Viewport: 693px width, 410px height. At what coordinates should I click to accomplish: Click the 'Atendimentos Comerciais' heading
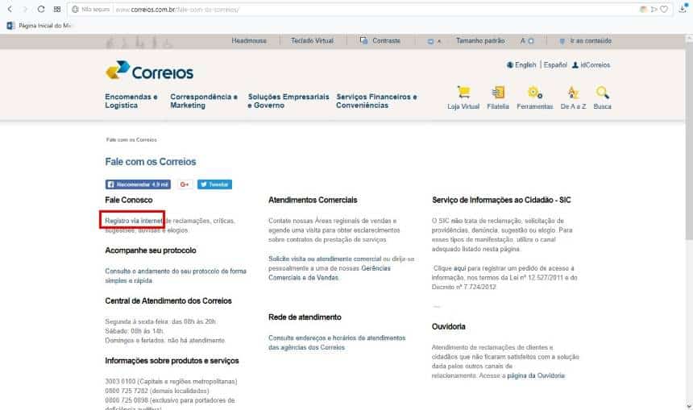click(313, 200)
